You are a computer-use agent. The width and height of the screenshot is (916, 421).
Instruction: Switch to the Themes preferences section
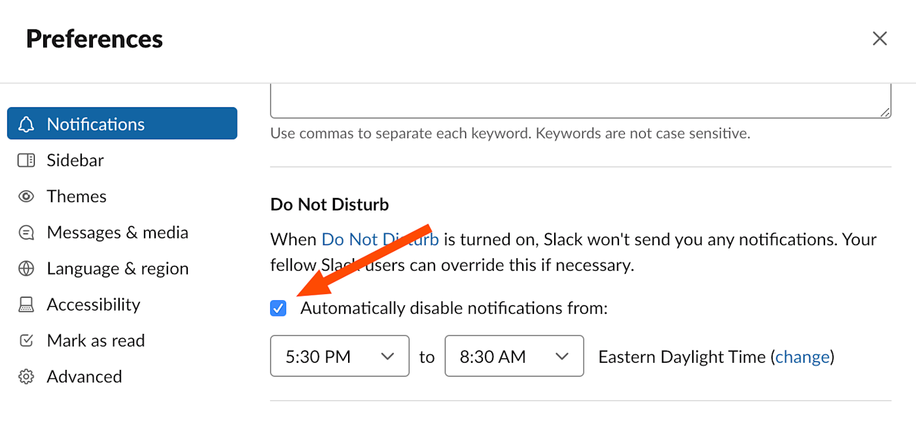(x=76, y=195)
